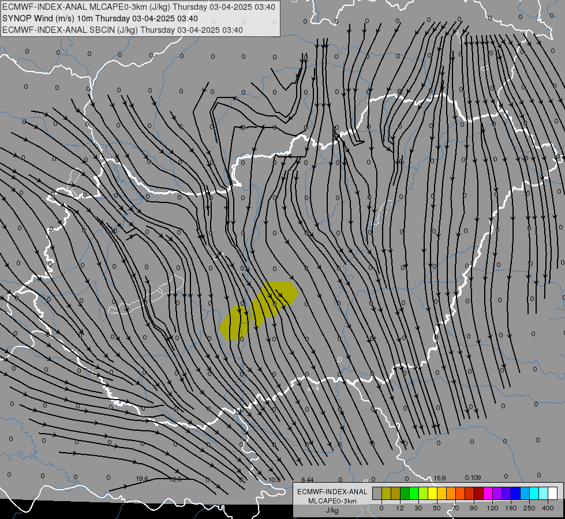Click the white legend swatch at the end
Image resolution: width=565 pixels, height=519 pixels.
(x=553, y=493)
